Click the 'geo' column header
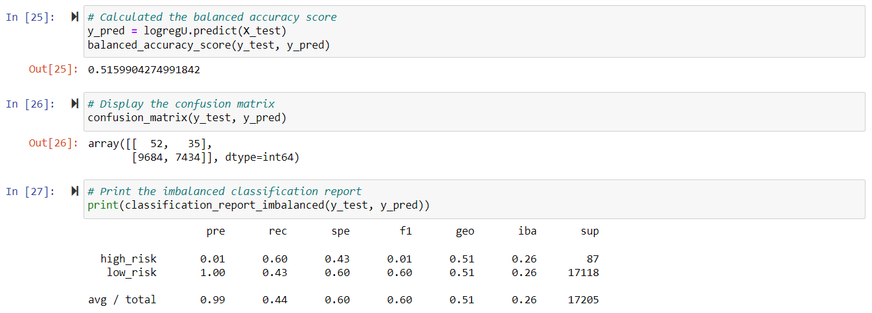872x313 pixels. tap(465, 231)
